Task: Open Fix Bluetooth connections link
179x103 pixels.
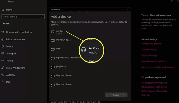Action: tap(154, 83)
